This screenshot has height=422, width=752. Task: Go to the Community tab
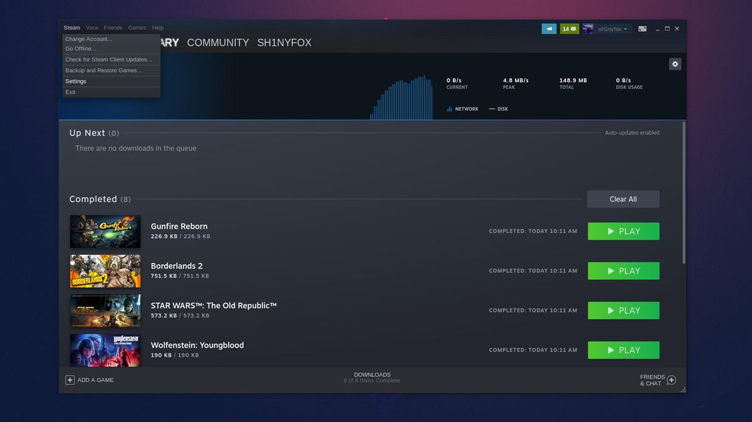218,43
